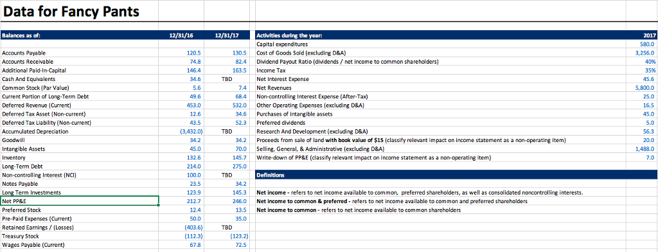Select the TBD cell for Accumulated Depreciation
The height and width of the screenshot is (252, 658).
tap(227, 131)
